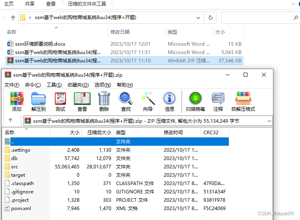The image size is (300, 220).
Task: Open the 压缩的文件夹工具 ribbon tab
Action: [x=87, y=4]
